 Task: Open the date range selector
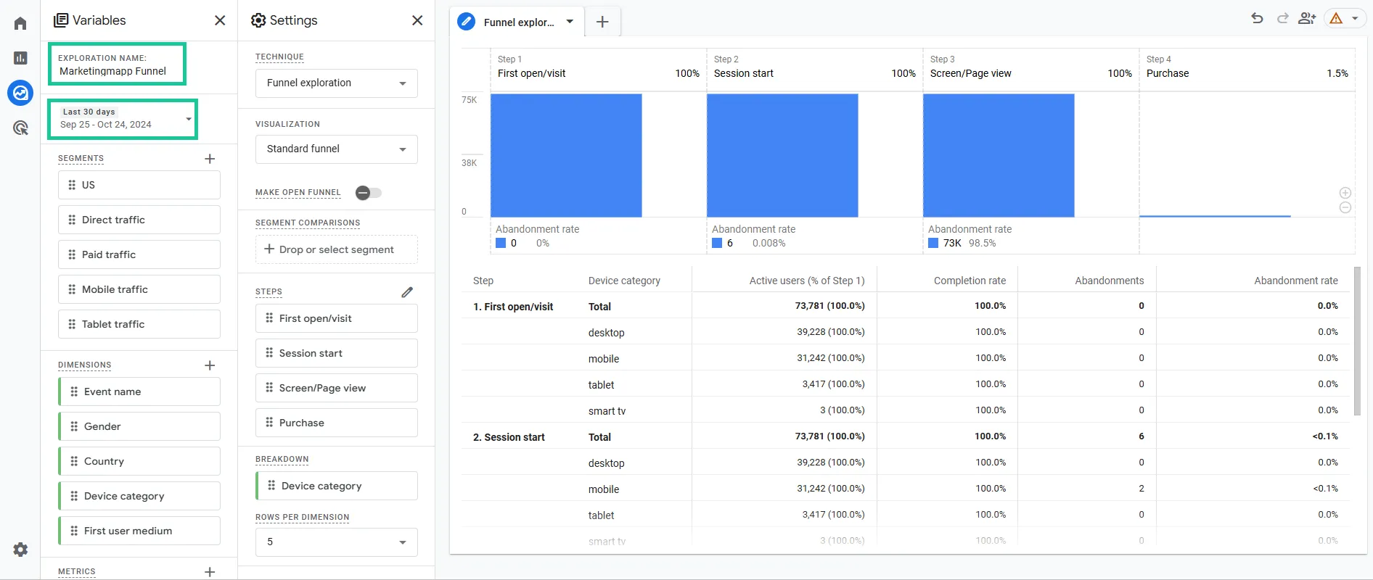click(x=123, y=119)
